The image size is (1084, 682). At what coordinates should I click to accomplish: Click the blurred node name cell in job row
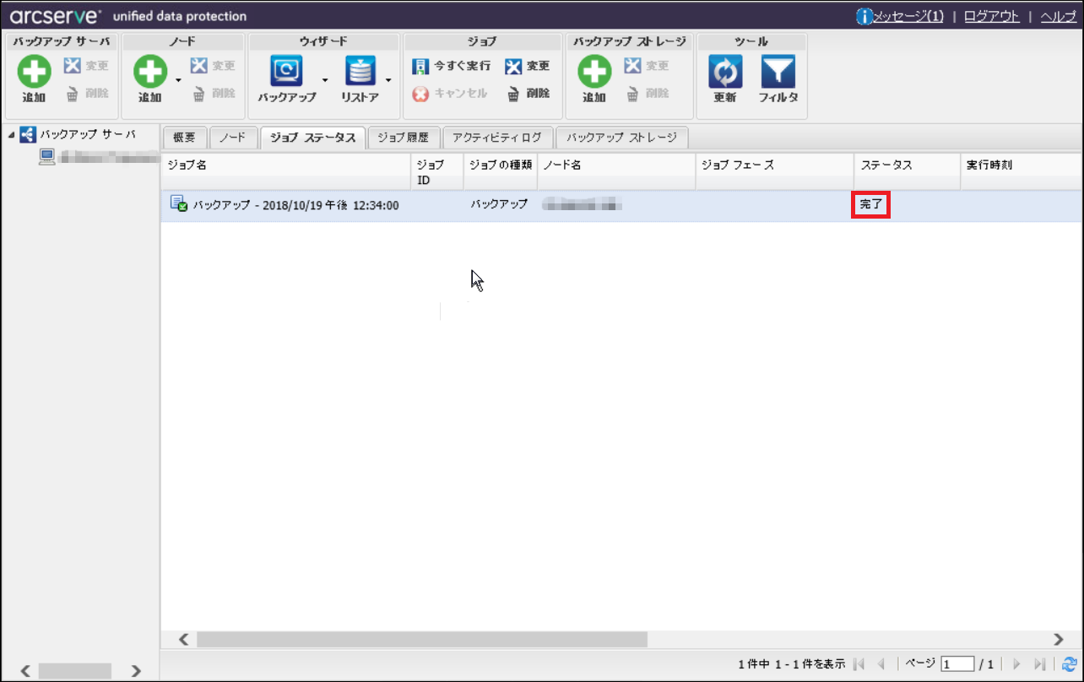[583, 204]
